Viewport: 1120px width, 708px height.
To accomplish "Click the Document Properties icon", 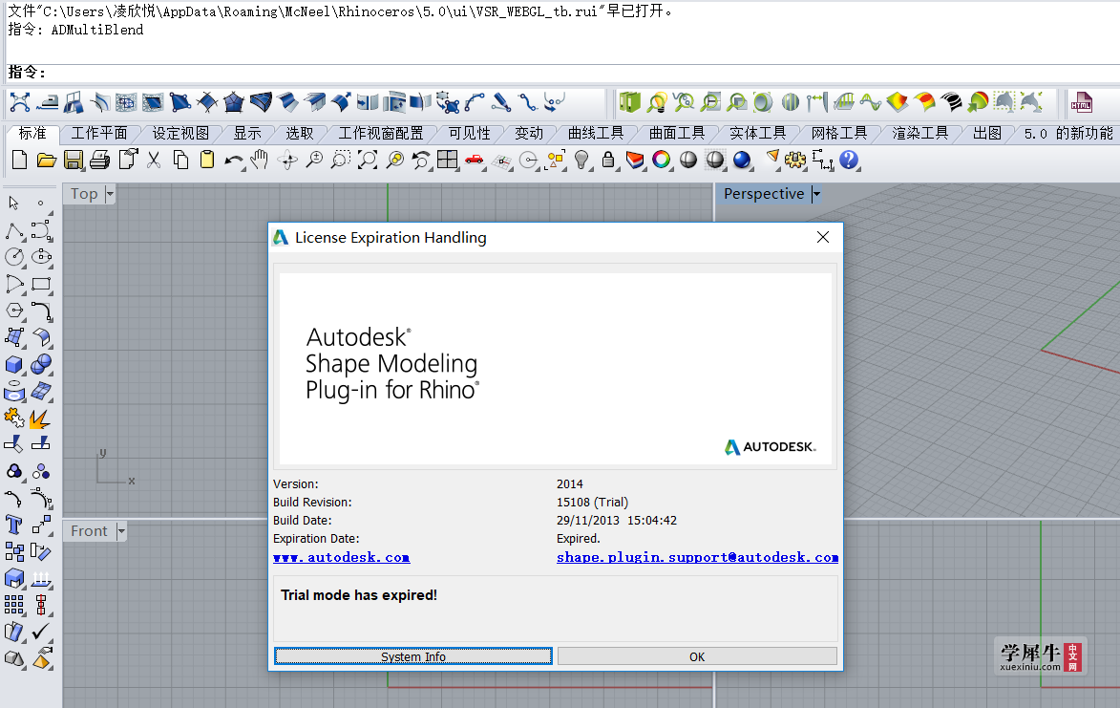I will click(127, 160).
